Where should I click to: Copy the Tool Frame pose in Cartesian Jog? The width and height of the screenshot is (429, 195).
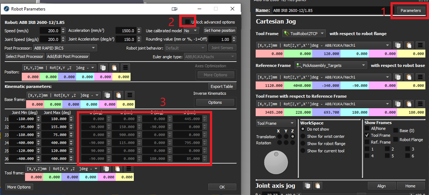398,45
